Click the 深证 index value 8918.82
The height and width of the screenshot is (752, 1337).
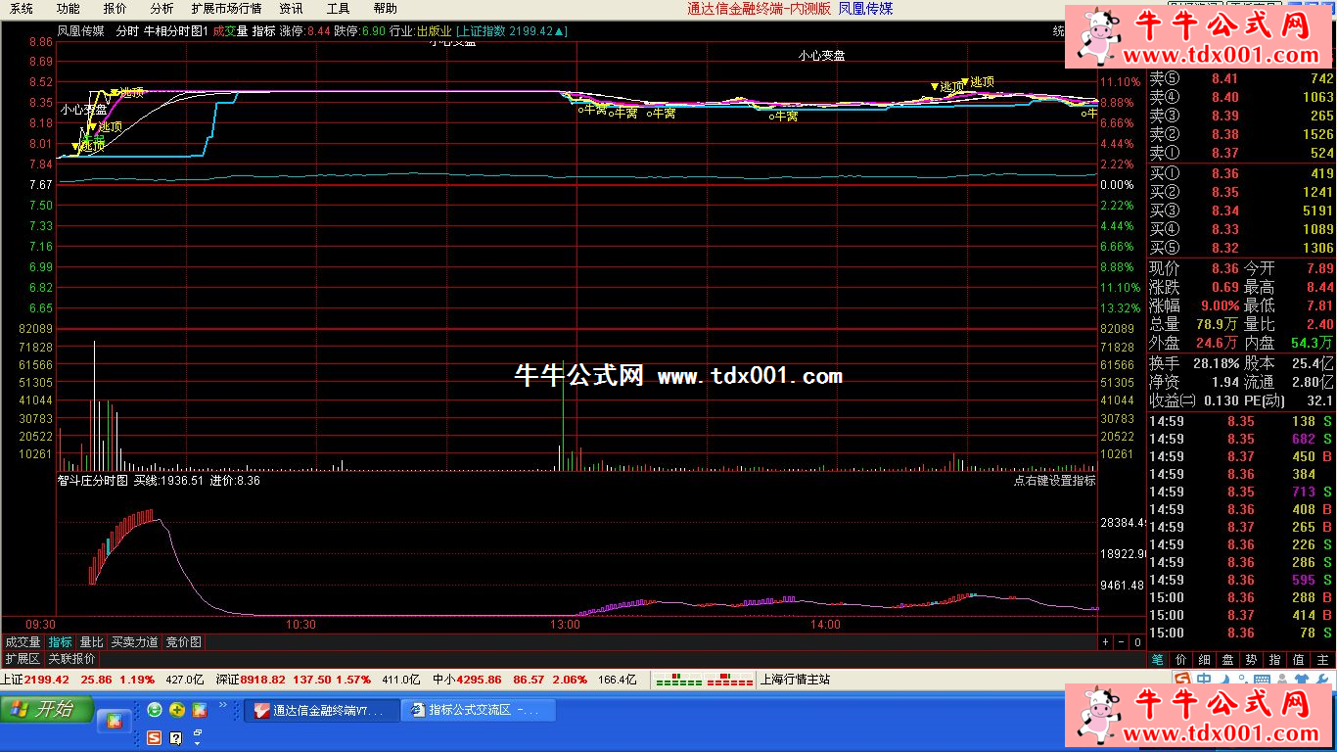(262, 680)
